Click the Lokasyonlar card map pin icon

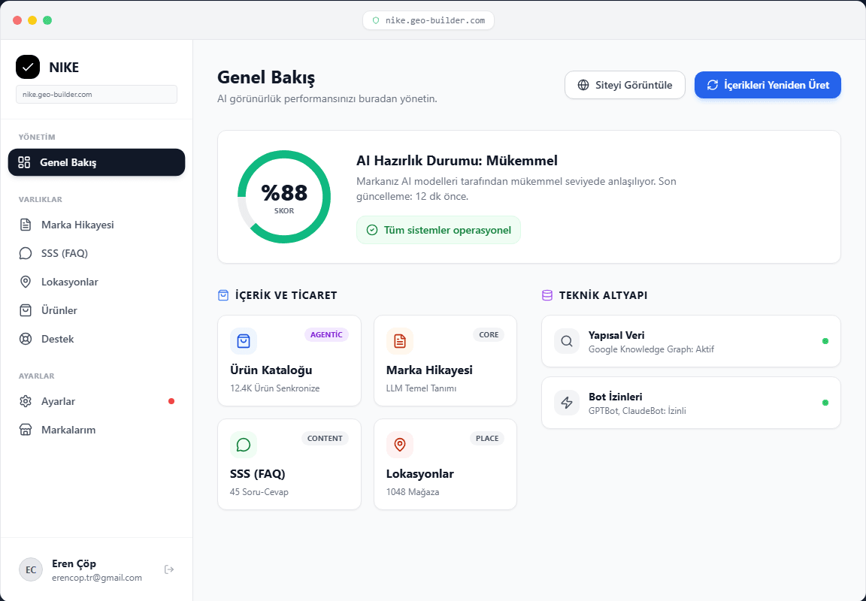pos(400,445)
